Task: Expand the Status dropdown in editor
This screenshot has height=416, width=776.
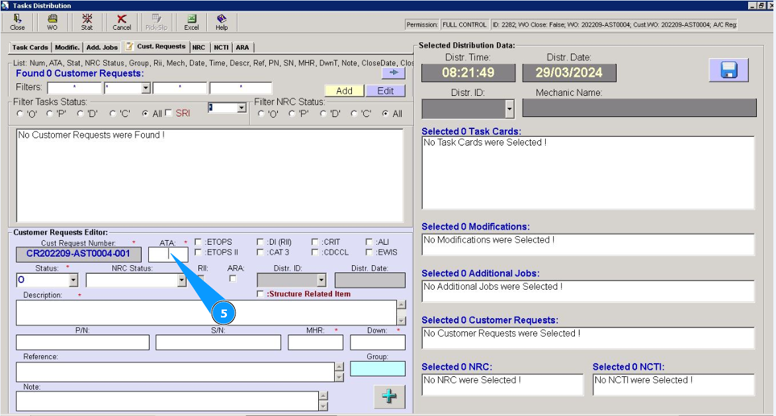Action: 73,280
